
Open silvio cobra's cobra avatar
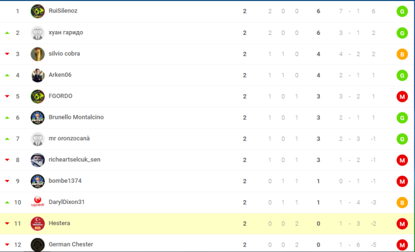[x=38, y=54]
